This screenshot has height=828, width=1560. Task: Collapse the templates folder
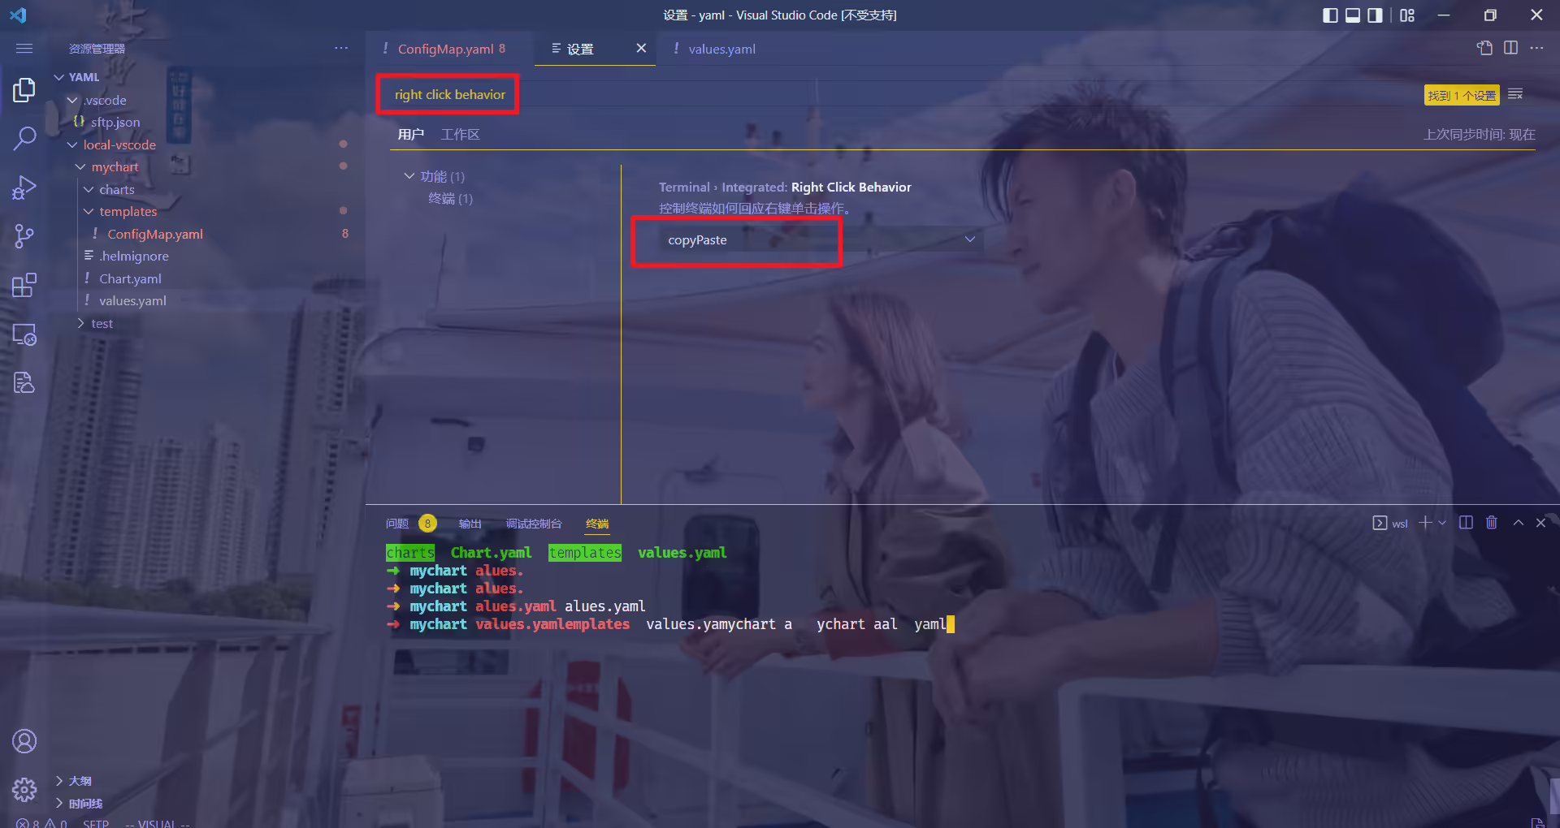[x=128, y=212]
